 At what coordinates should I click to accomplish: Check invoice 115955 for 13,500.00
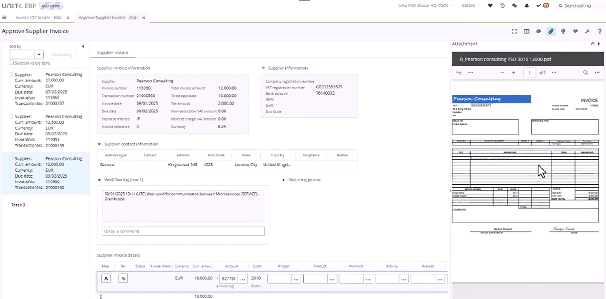(x=12, y=116)
